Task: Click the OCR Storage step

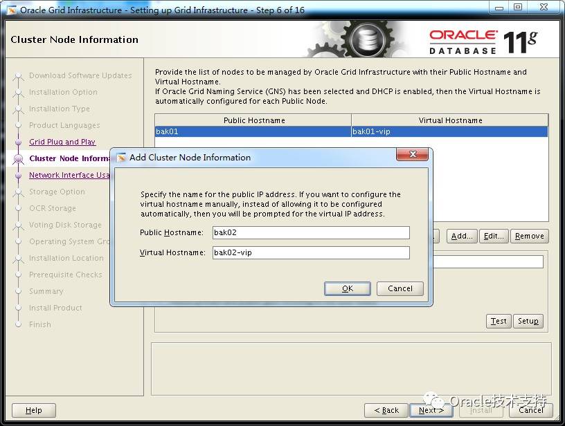Action: [53, 208]
